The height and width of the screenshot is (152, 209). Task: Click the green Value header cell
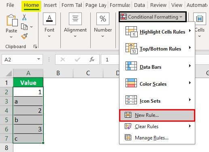point(28,82)
